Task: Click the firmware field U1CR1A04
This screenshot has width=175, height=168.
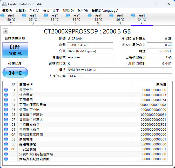Action: (x=90, y=39)
